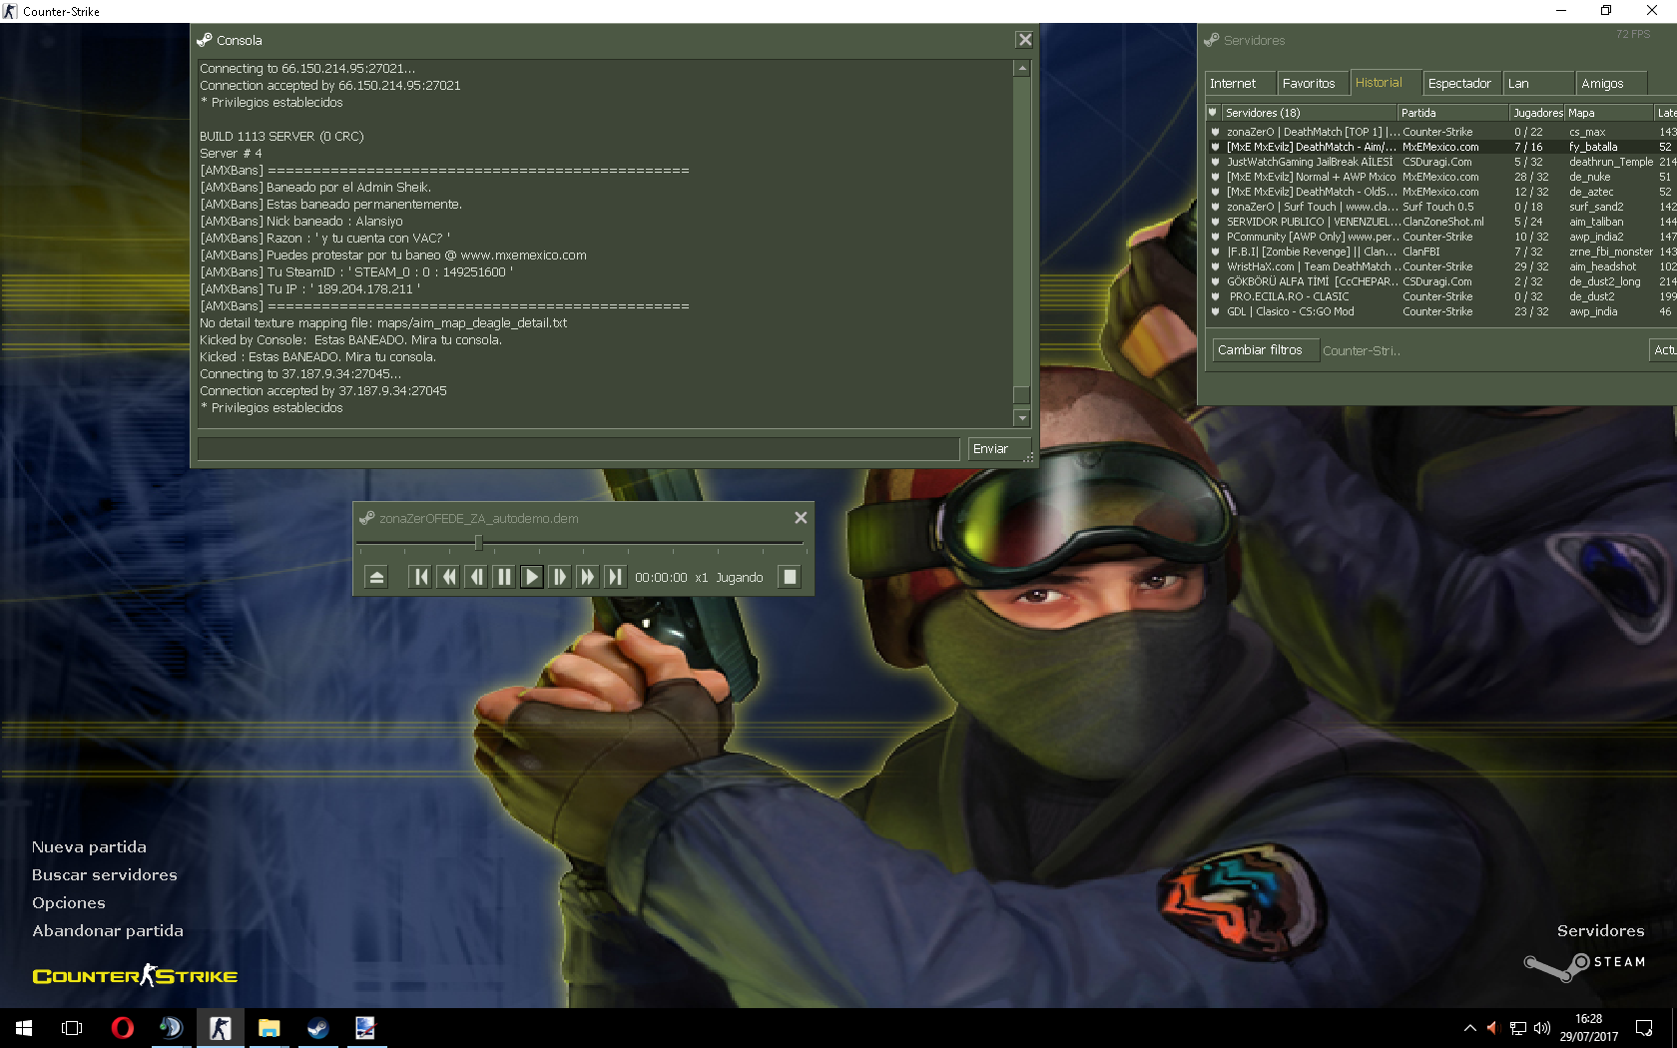
Task: Select server [MxE MxEvilz] DeathMatch - OldS...
Action: click(x=1441, y=192)
